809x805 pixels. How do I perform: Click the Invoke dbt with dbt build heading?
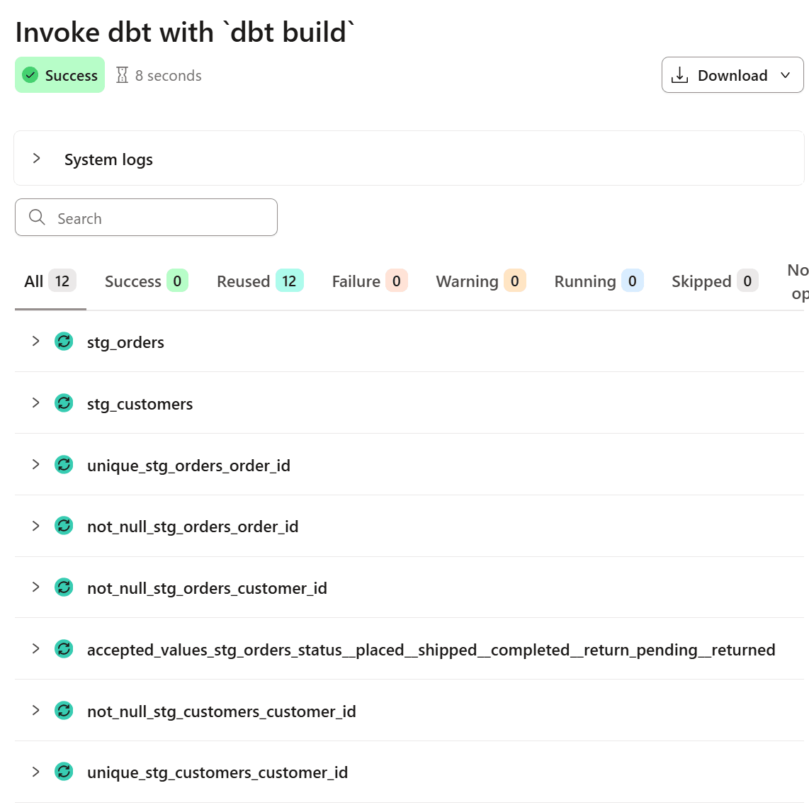pyautogui.click(x=185, y=32)
